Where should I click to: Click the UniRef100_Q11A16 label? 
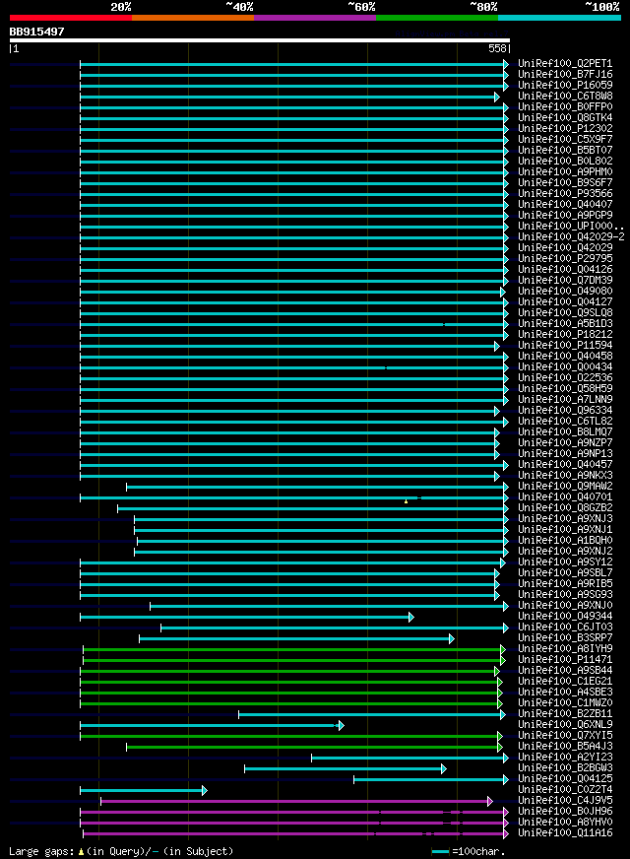click(565, 832)
